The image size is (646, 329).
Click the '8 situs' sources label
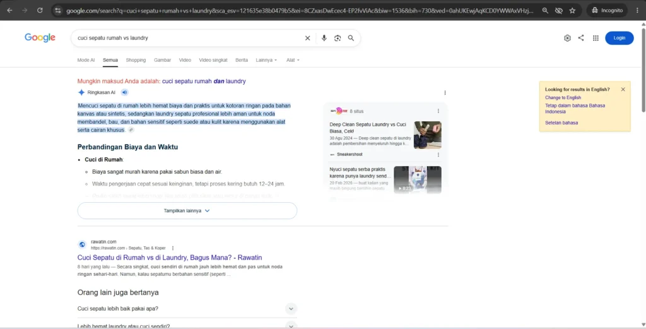point(356,111)
